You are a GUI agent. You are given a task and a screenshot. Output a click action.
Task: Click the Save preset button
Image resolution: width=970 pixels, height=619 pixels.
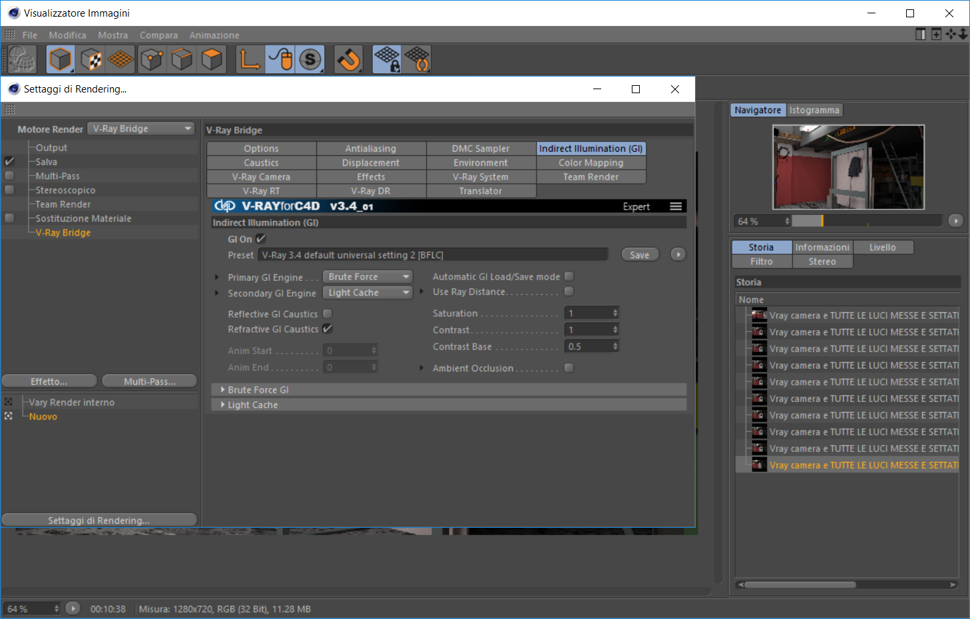coord(640,254)
